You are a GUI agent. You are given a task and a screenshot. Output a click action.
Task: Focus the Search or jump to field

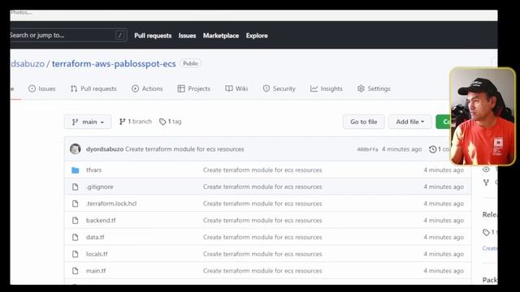click(x=68, y=35)
